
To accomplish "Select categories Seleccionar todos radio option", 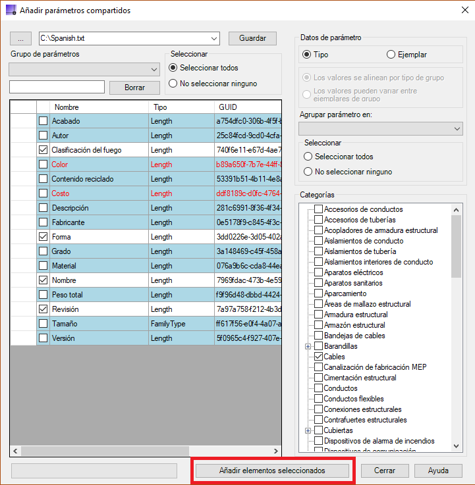I will coord(308,157).
